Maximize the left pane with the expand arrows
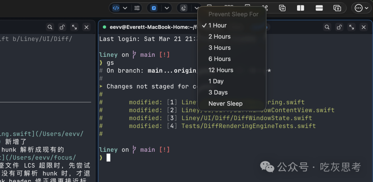This screenshot has width=373, height=182. pos(75,27)
